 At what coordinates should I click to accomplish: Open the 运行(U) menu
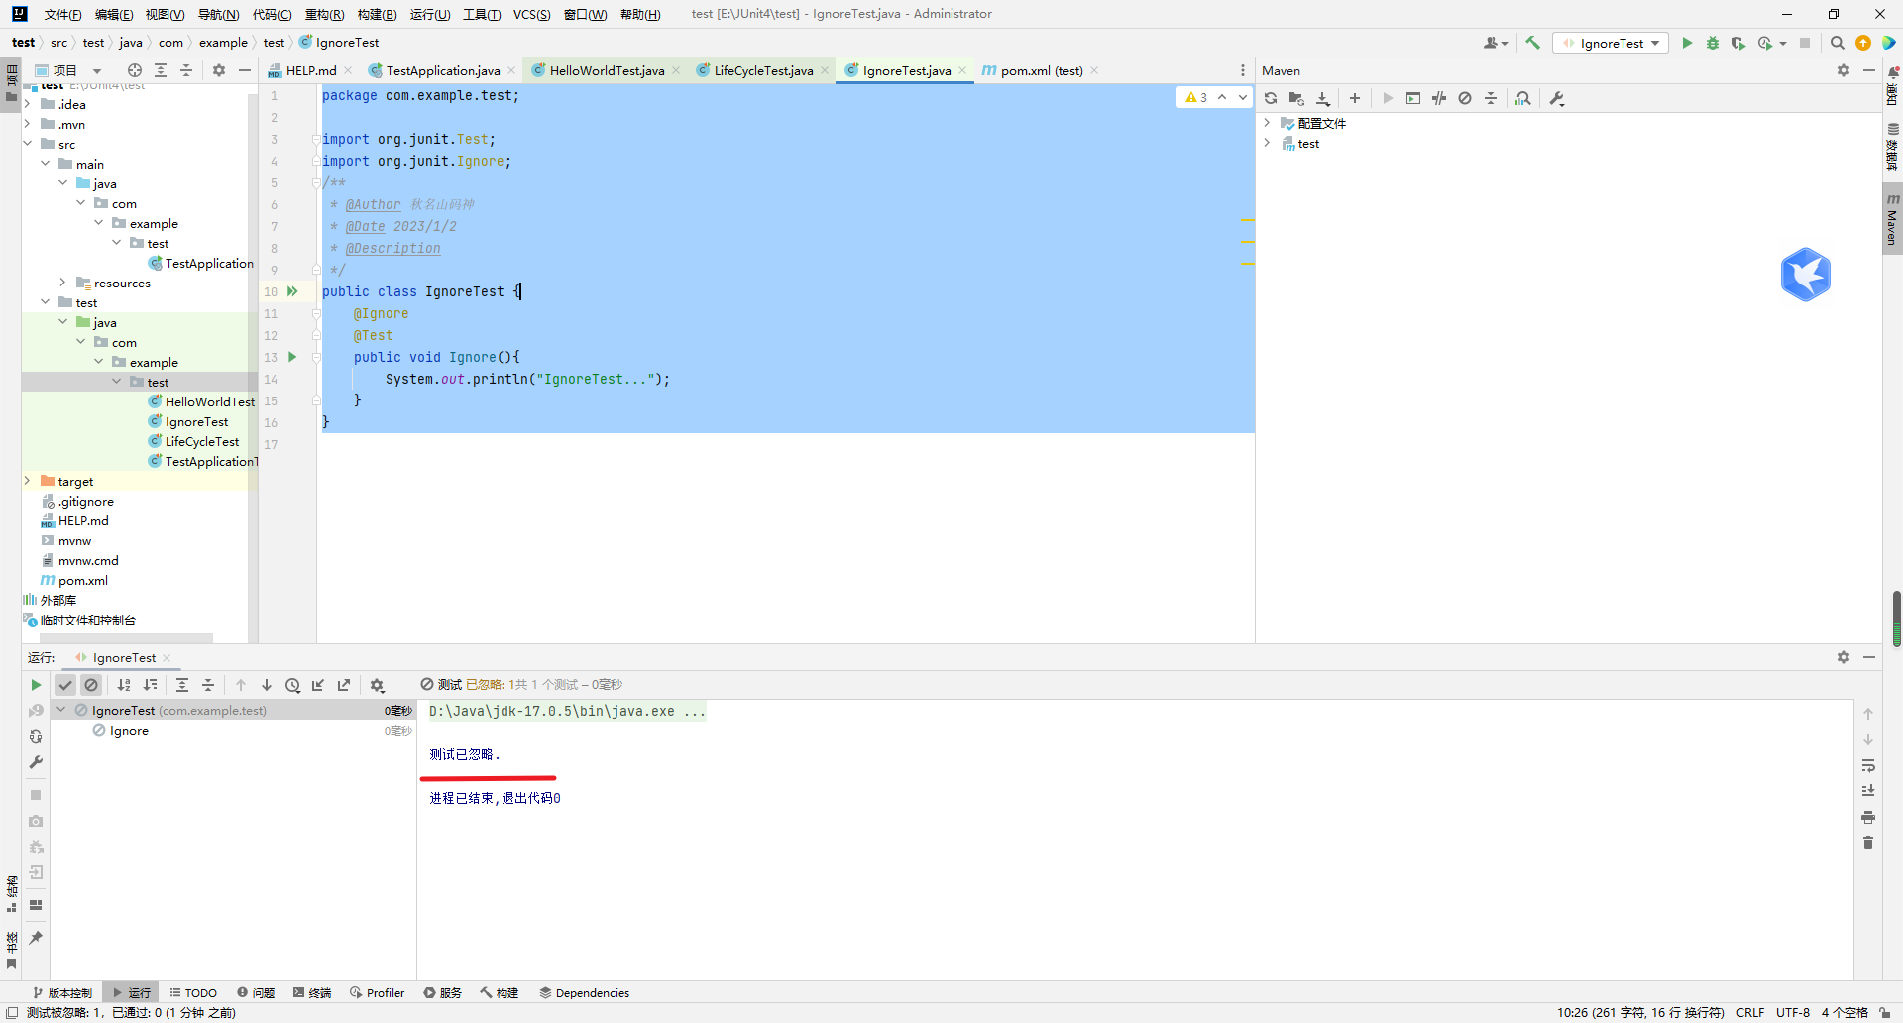tap(429, 14)
